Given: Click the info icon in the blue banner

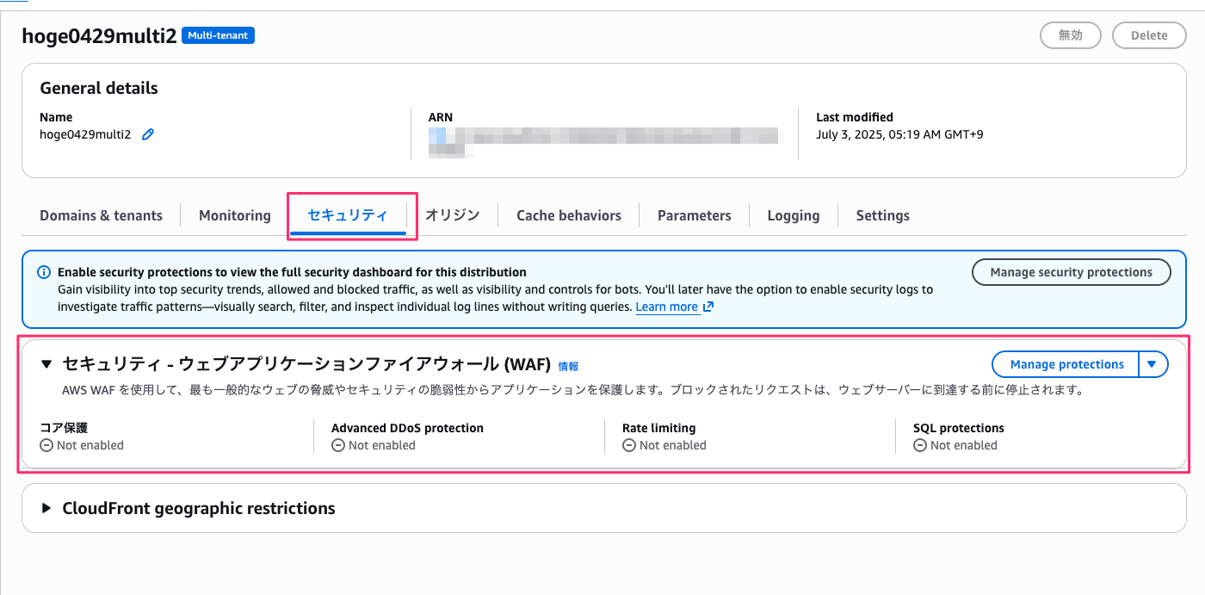Looking at the screenshot, I should click(44, 272).
